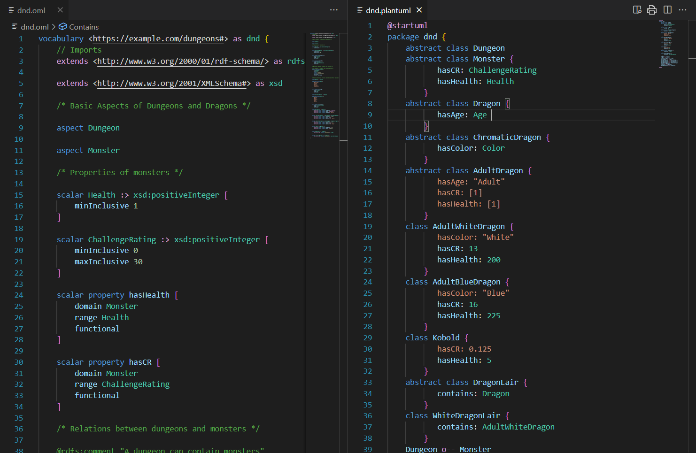Close the dnd.plantuml tab
696x453 pixels.
coord(419,10)
